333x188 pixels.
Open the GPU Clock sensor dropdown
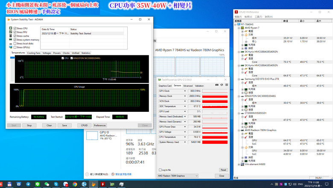(185, 91)
